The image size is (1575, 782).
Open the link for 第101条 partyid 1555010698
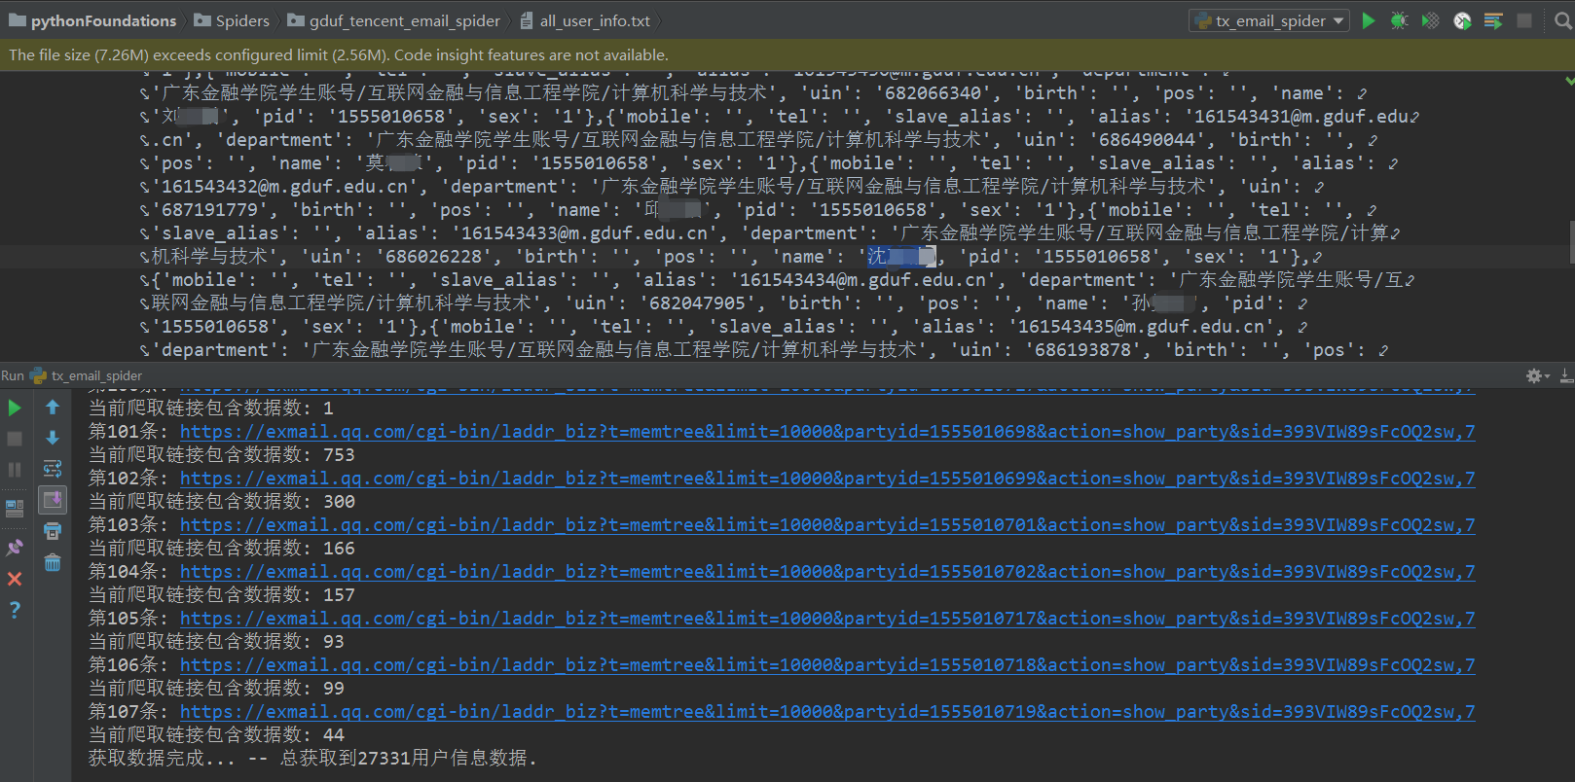826,432
